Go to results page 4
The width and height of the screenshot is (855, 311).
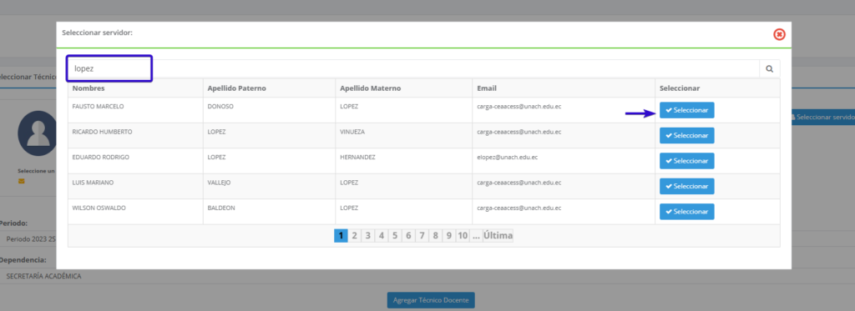(381, 236)
